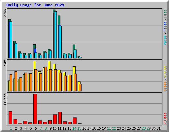Screen dimensions: 169x132
Task: Click day label 18 on the x-axis
Action: point(94,128)
